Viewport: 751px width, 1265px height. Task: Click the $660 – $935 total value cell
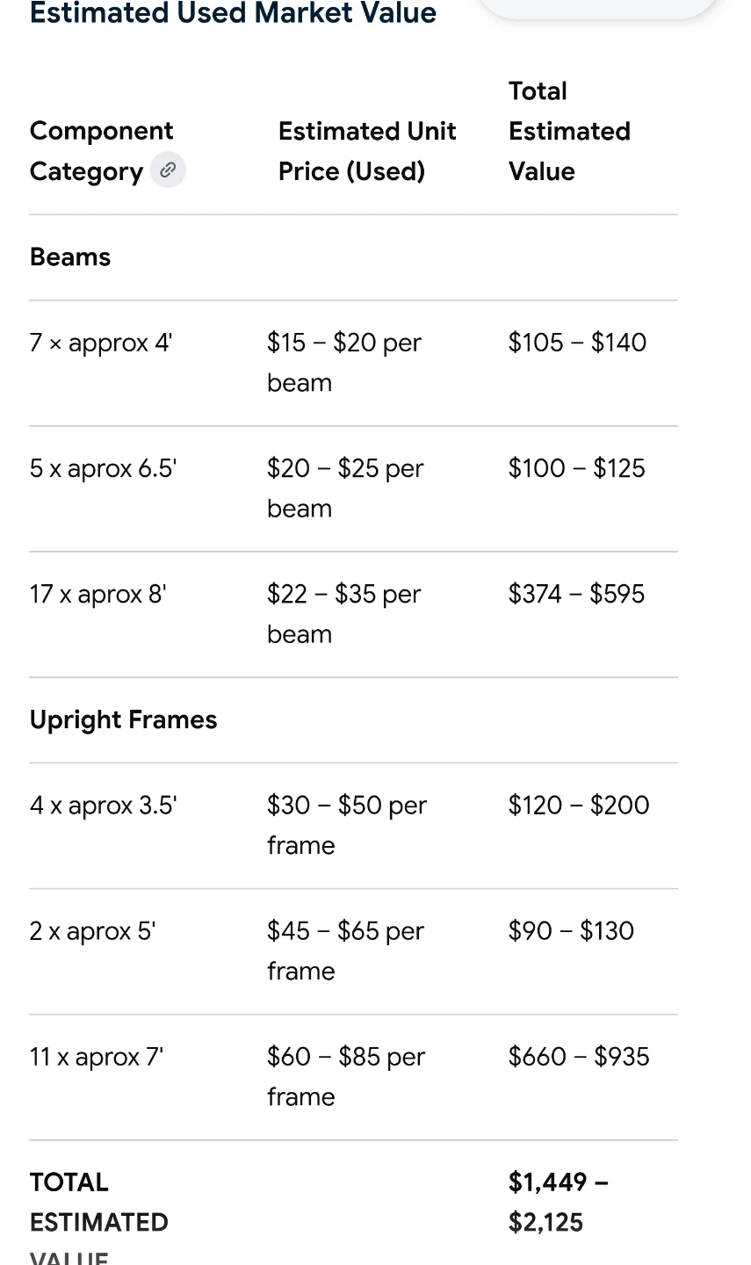pyautogui.click(x=579, y=1057)
